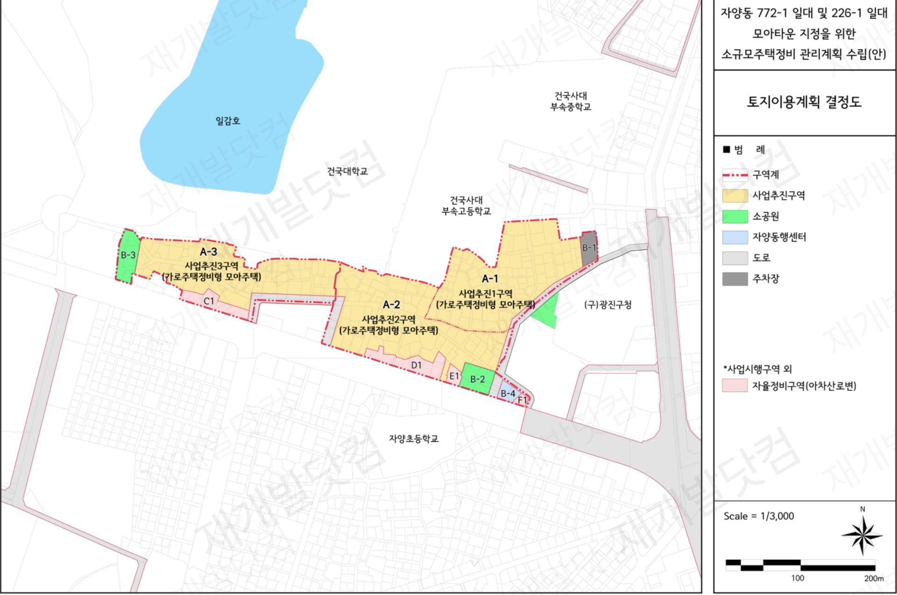This screenshot has height=595, width=897.
Task: Select the 건국사대 부속중학교 map label
Action: click(570, 101)
